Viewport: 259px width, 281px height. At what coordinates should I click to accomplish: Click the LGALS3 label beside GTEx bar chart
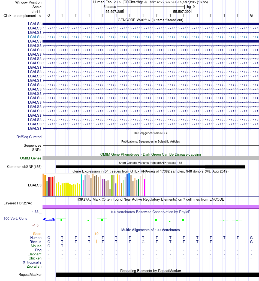pos(35,185)
